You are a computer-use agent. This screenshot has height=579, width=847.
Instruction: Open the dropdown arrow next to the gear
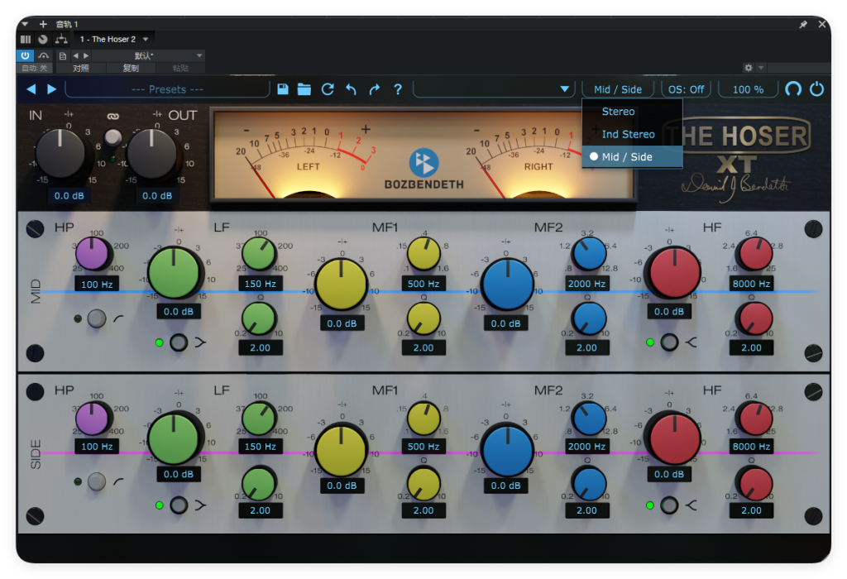coord(761,68)
